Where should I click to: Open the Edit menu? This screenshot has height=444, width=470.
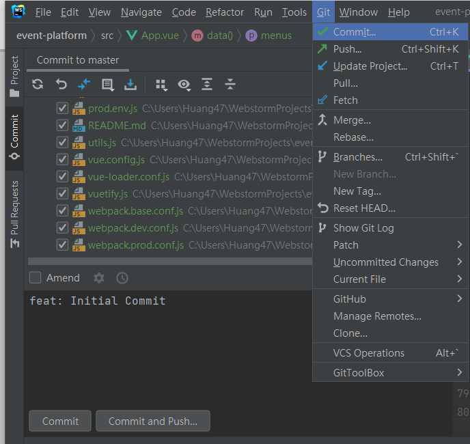coord(70,12)
